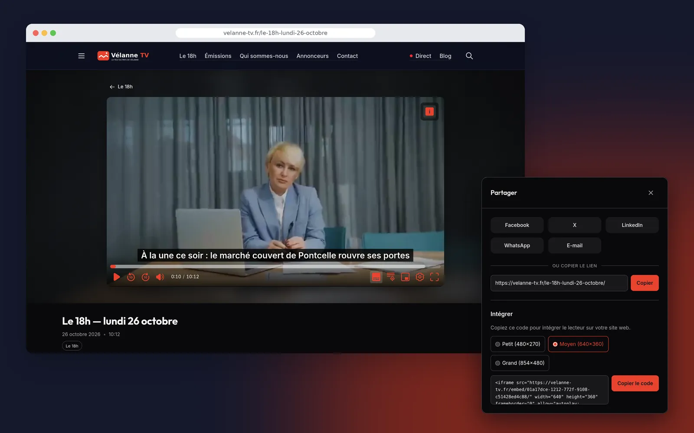
Task: Click the info icon on the video
Action: pos(429,112)
